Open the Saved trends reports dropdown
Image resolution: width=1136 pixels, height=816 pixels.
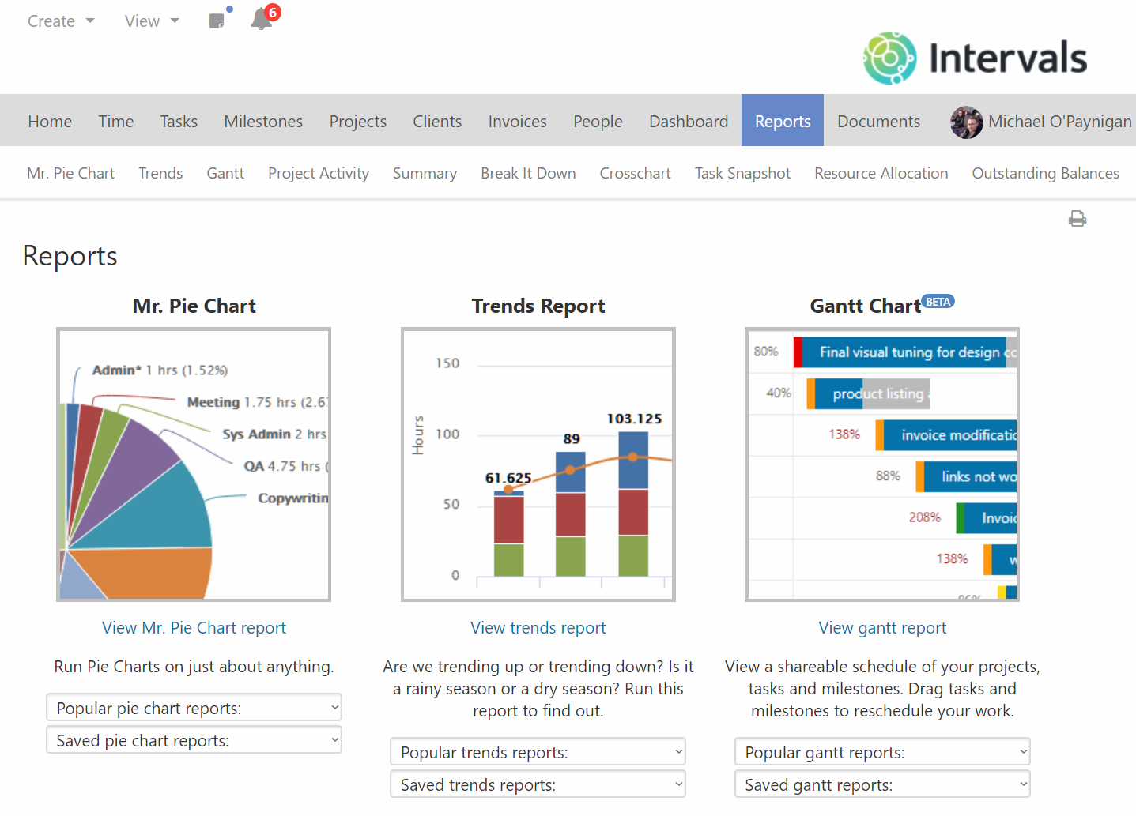coord(538,784)
